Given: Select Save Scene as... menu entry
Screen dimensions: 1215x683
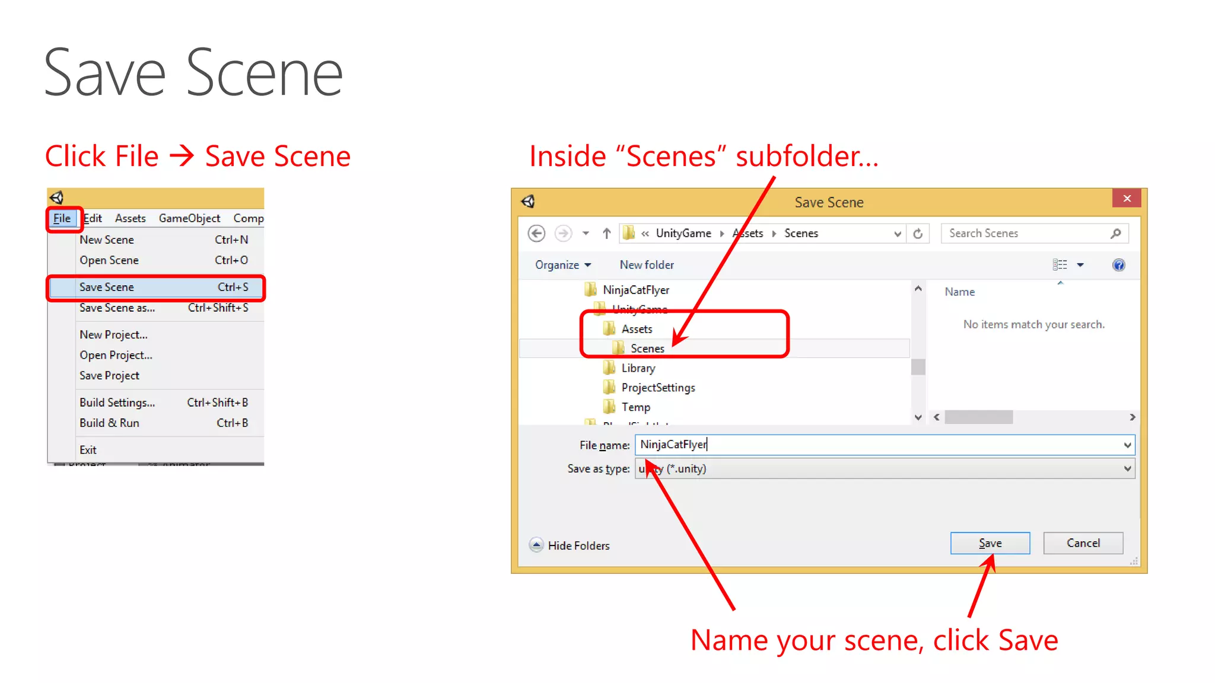Looking at the screenshot, I should (x=164, y=308).
